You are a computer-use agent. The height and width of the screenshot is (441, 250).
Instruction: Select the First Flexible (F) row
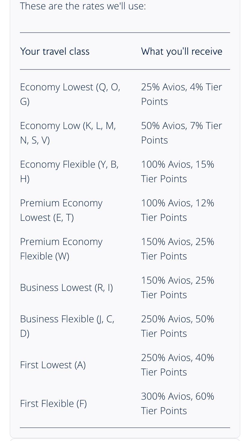click(x=125, y=404)
